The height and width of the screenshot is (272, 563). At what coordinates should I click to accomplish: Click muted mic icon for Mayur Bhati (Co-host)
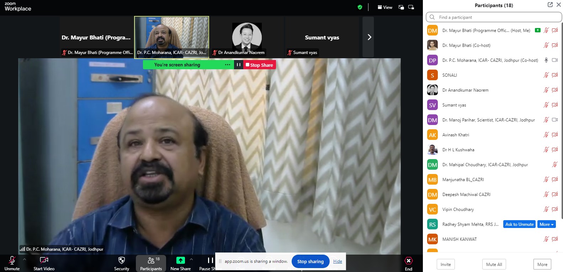click(546, 45)
